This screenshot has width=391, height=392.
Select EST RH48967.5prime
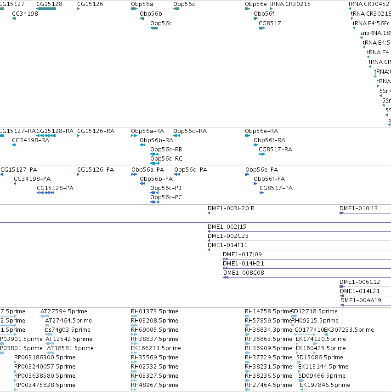(134, 390)
